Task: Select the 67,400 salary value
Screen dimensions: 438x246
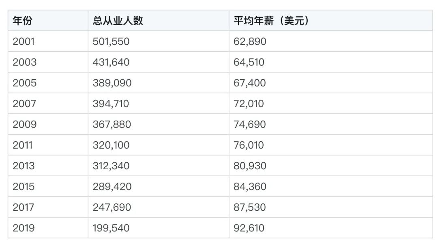Action: point(249,83)
